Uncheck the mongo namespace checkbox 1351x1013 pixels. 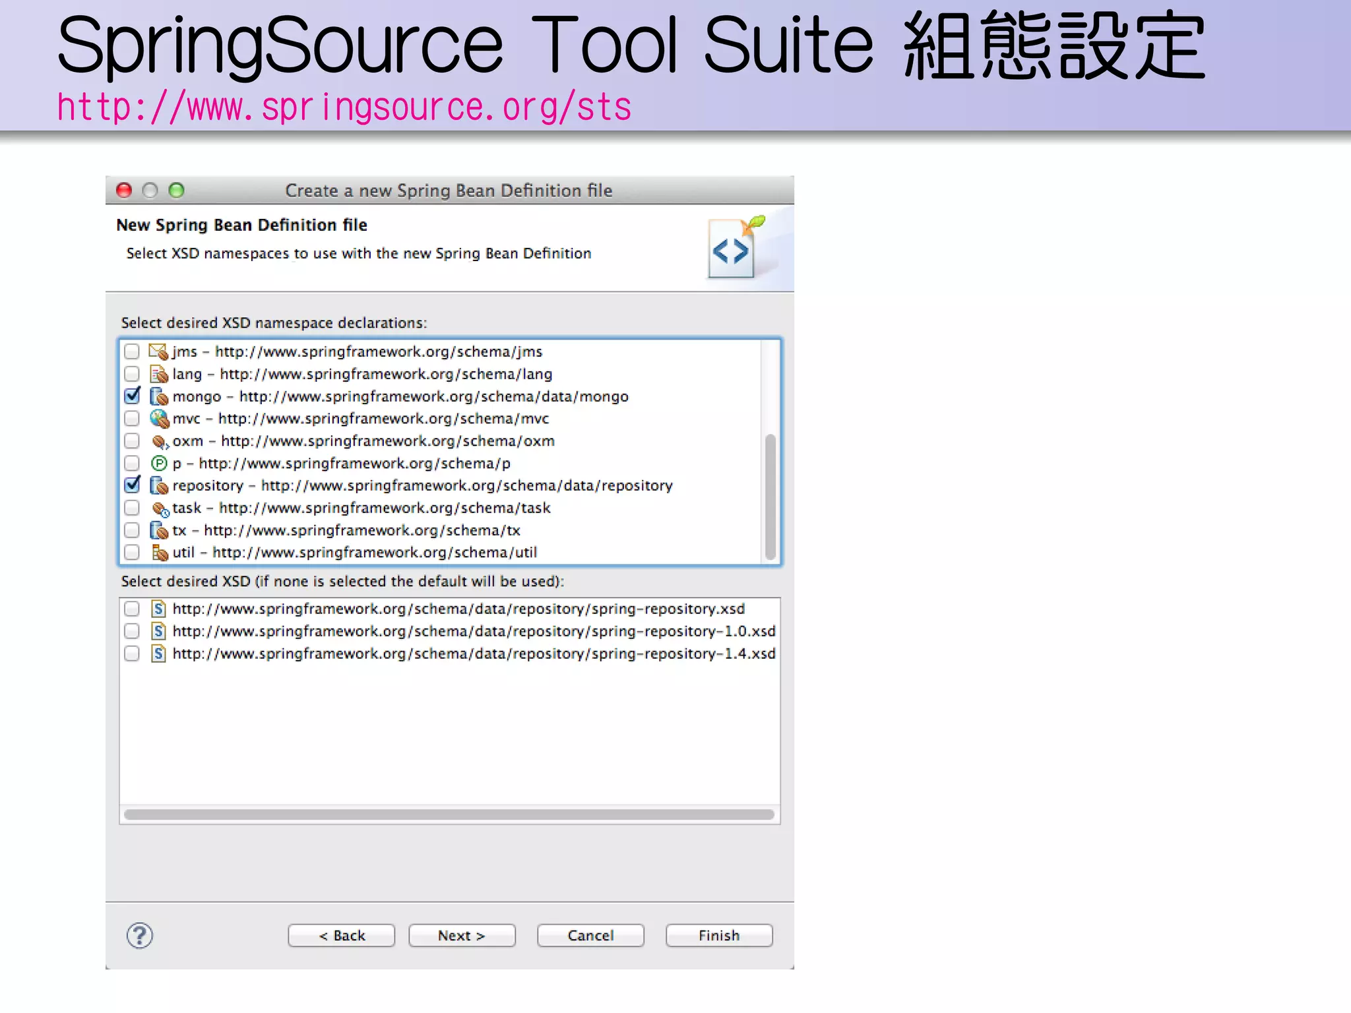tap(132, 396)
